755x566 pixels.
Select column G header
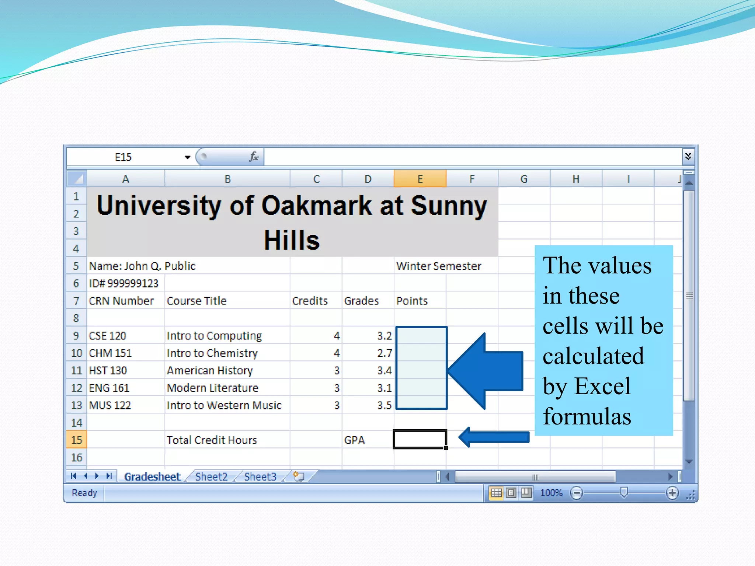point(524,179)
